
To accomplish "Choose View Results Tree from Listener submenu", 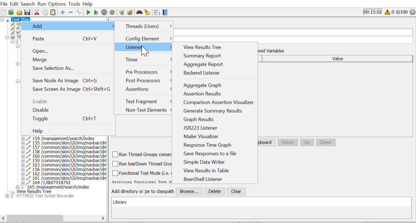I will tap(202, 47).
